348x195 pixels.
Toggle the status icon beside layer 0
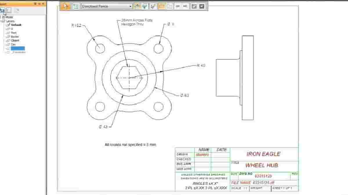(9, 29)
